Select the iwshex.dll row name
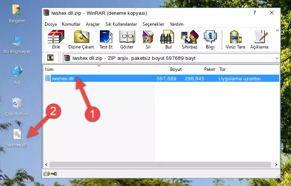291x186 pixels. coord(63,78)
